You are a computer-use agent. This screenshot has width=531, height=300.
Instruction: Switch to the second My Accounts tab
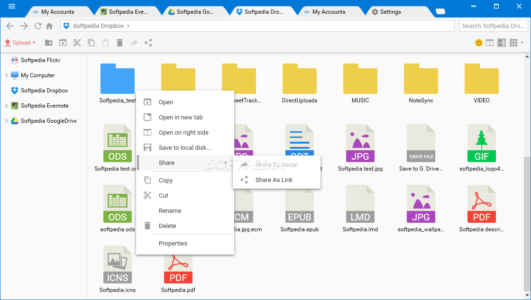tap(329, 12)
